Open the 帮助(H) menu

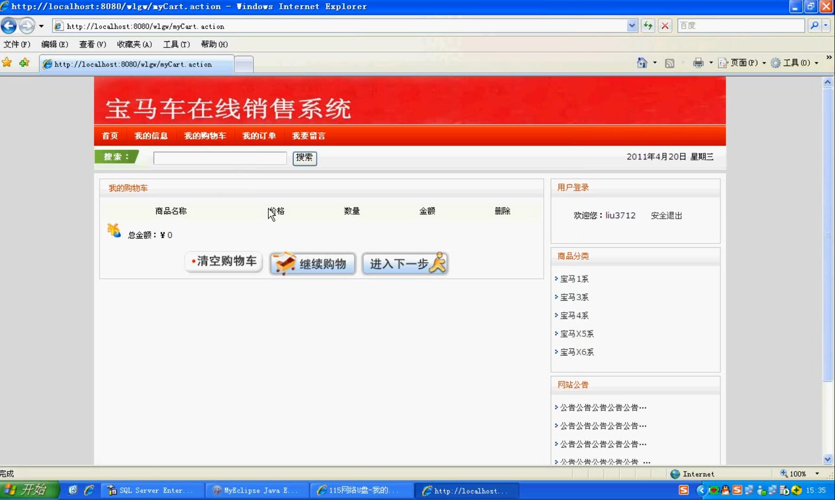214,44
